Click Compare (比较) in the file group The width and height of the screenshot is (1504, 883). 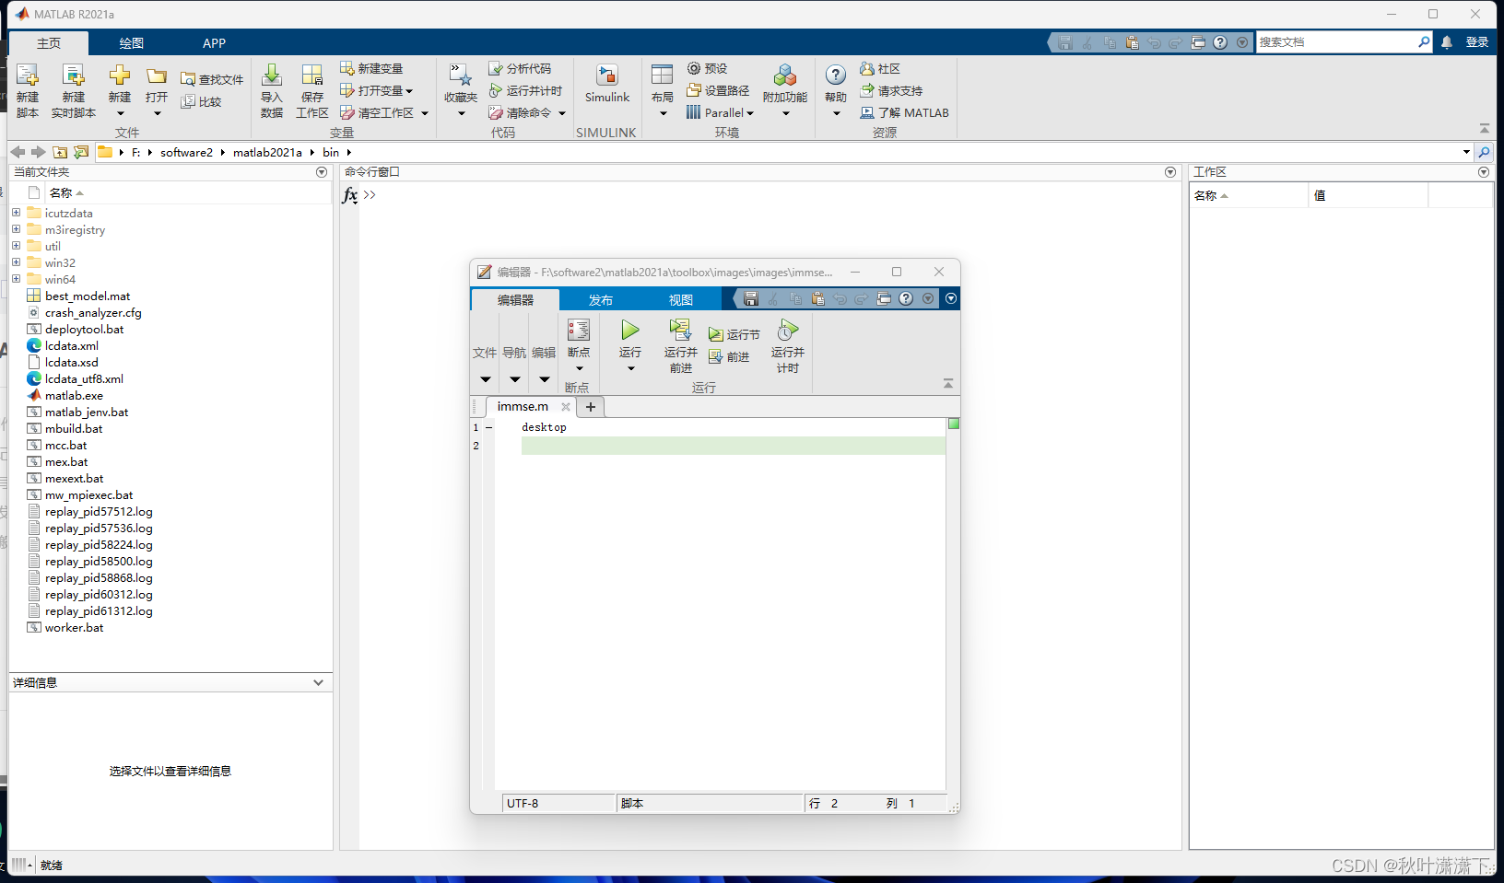point(202,102)
